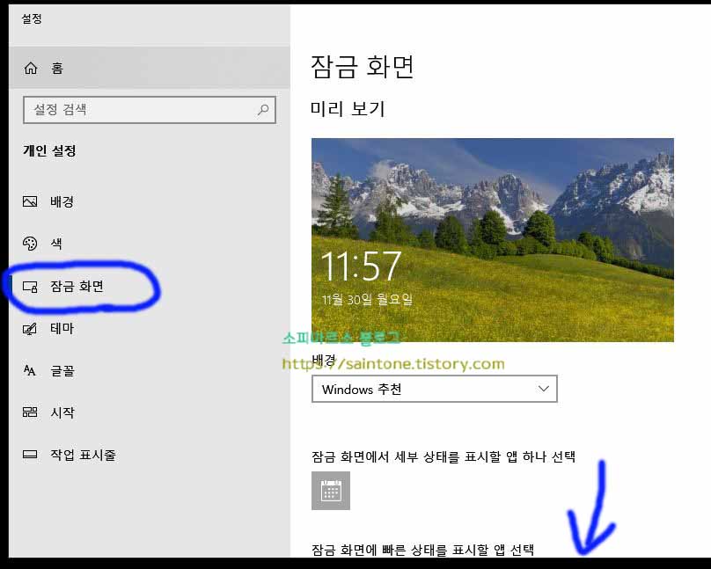Click the 설정 window title

32,18
